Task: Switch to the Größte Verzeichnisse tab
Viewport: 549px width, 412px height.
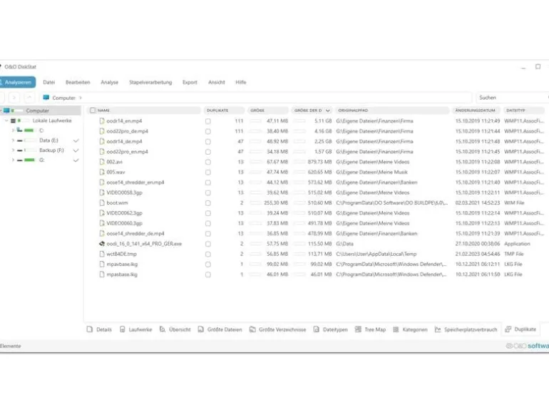Action: pyautogui.click(x=277, y=329)
